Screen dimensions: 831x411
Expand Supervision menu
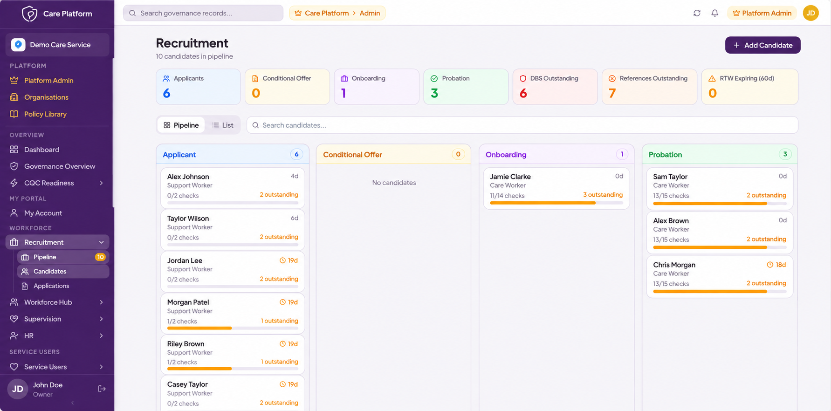(x=101, y=319)
